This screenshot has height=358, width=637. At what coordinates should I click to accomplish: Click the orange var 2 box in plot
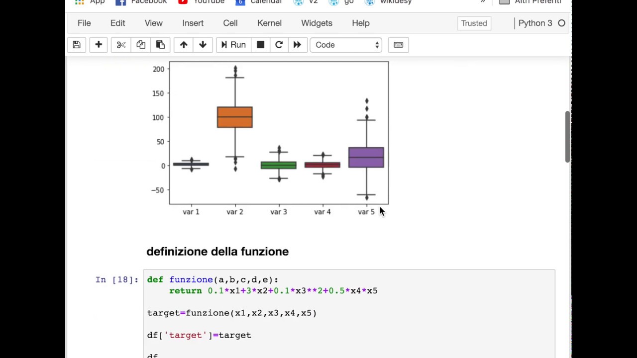pos(235,117)
